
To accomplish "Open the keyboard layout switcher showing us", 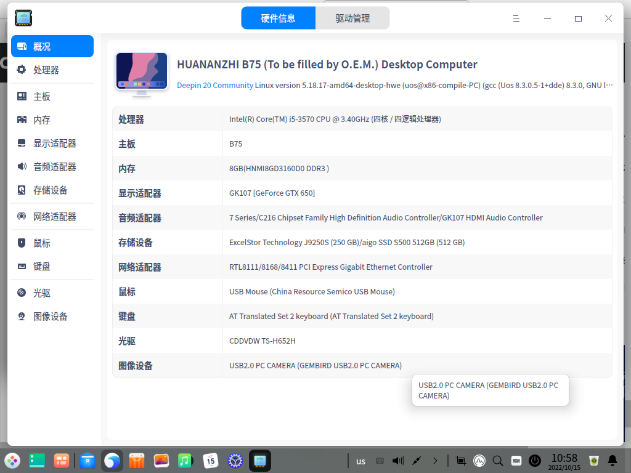I will (360, 460).
